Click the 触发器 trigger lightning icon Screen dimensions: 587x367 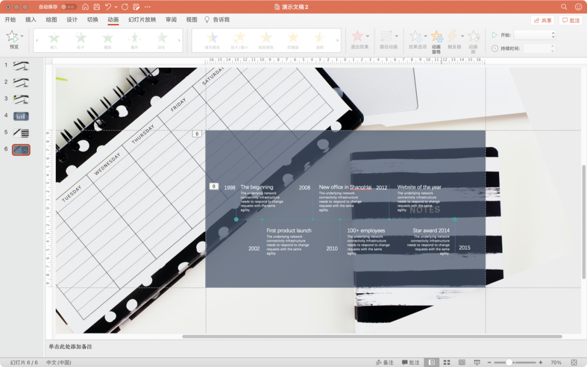click(453, 36)
